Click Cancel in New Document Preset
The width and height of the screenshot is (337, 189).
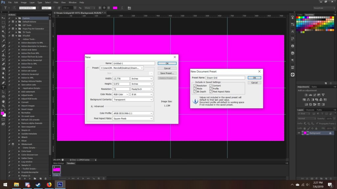(x=254, y=83)
